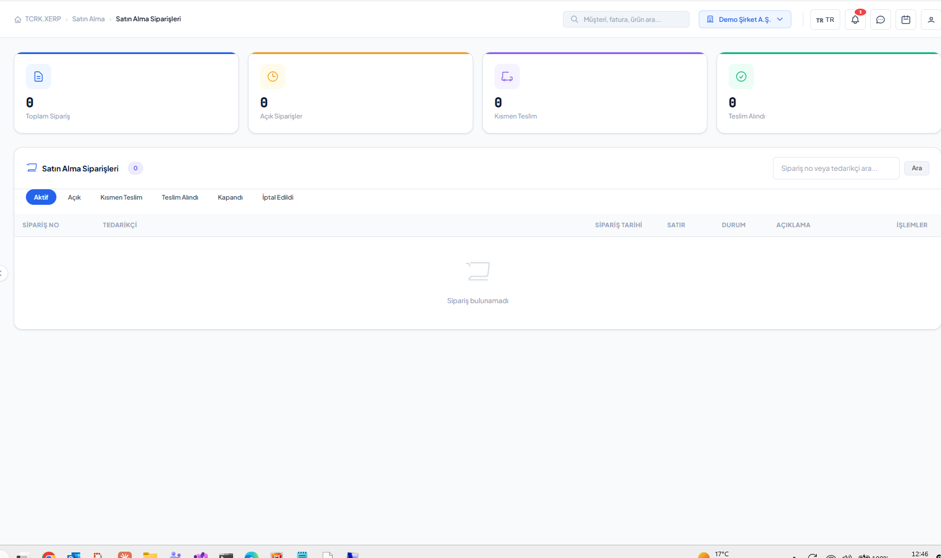
Task: Open the chat messages icon
Action: (x=881, y=20)
